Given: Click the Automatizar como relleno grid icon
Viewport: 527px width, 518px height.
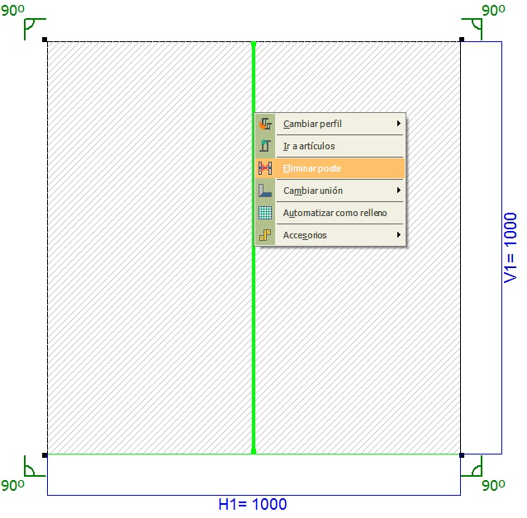Looking at the screenshot, I should 265,213.
